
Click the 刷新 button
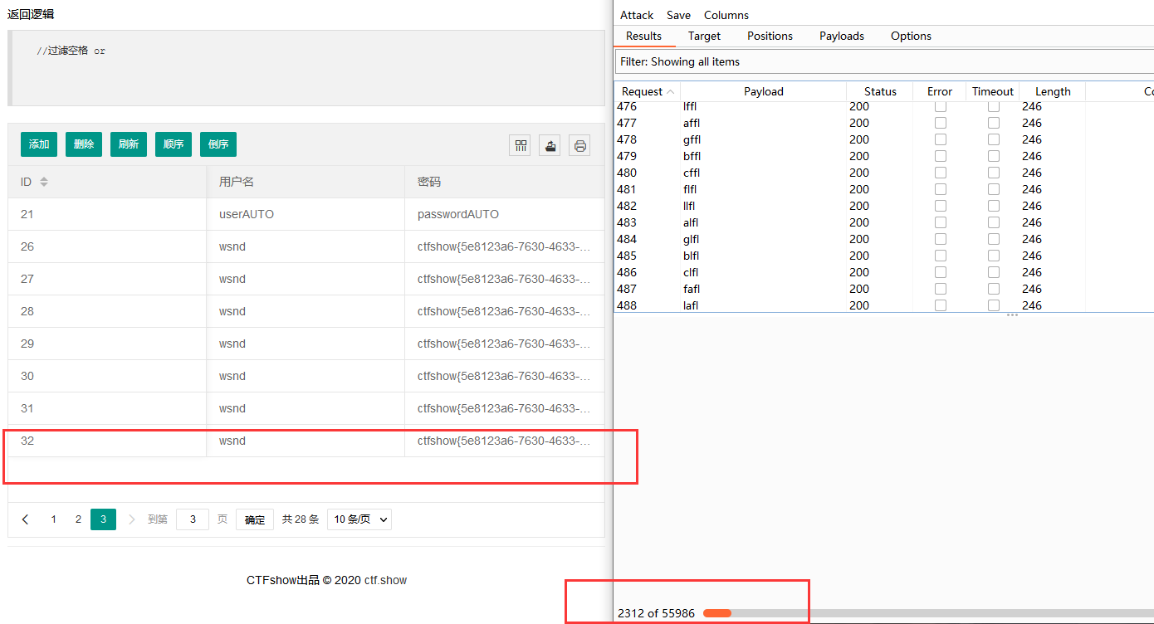pos(129,144)
